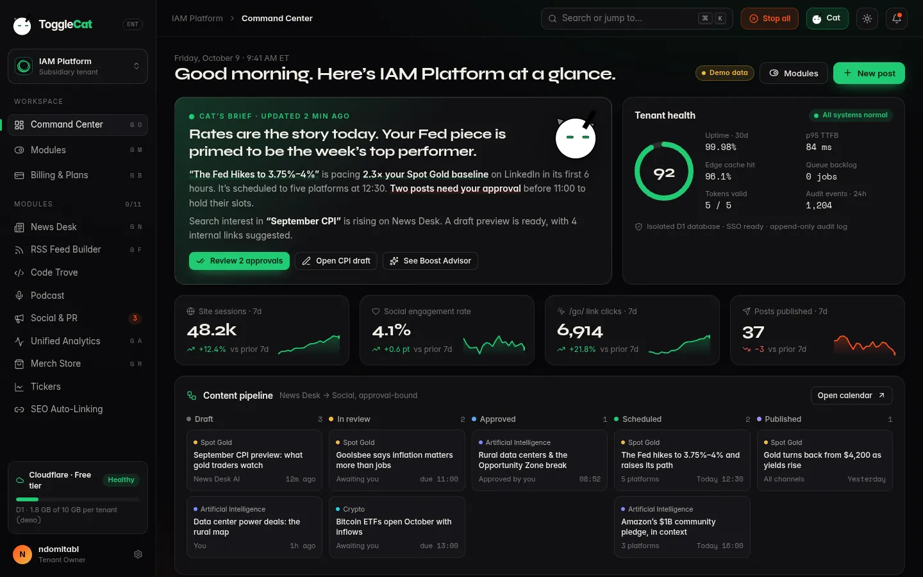Click the Code Trove brackets icon
The width and height of the screenshot is (923, 577).
[x=19, y=273]
